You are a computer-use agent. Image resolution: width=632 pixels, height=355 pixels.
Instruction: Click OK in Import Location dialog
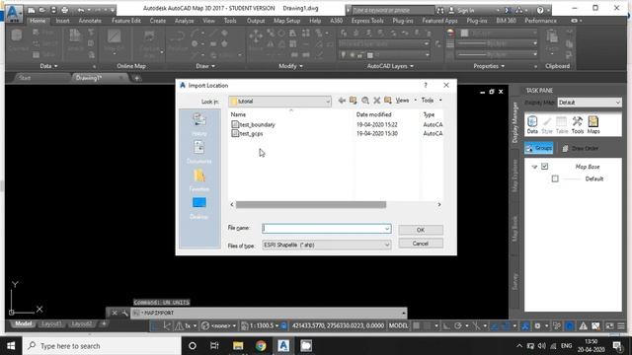pyautogui.click(x=421, y=230)
